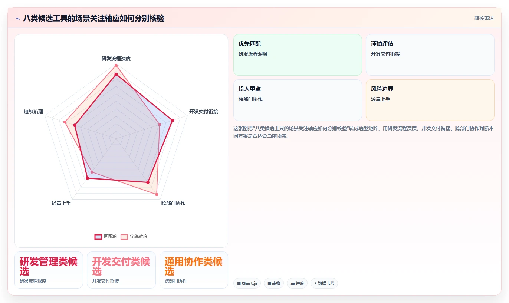Screen dimensions: 509x303
Task: Select the 路径雷达 label in header
Action: coord(484,18)
